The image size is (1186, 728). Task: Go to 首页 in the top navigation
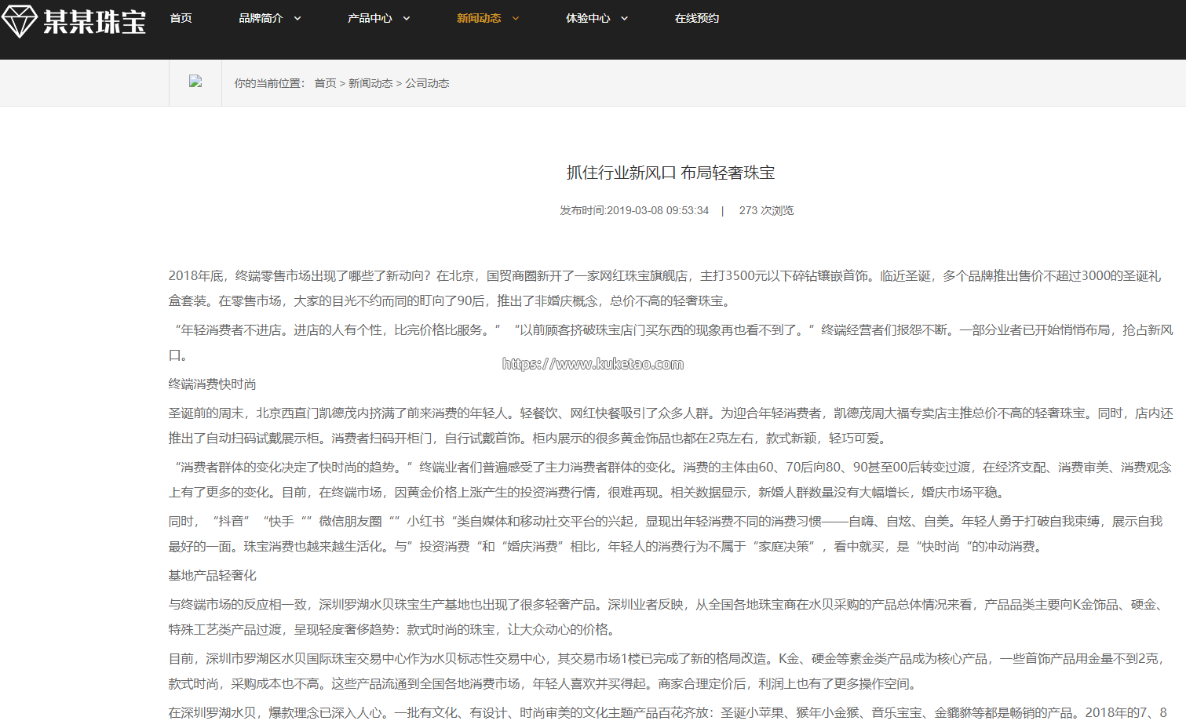click(x=181, y=18)
